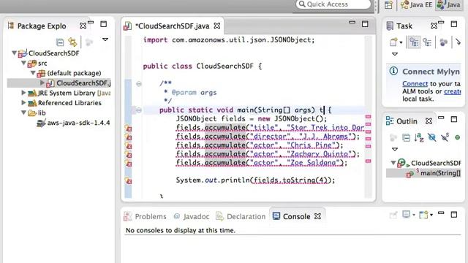Open the Problems tab
The image size is (468, 263).
tap(145, 216)
